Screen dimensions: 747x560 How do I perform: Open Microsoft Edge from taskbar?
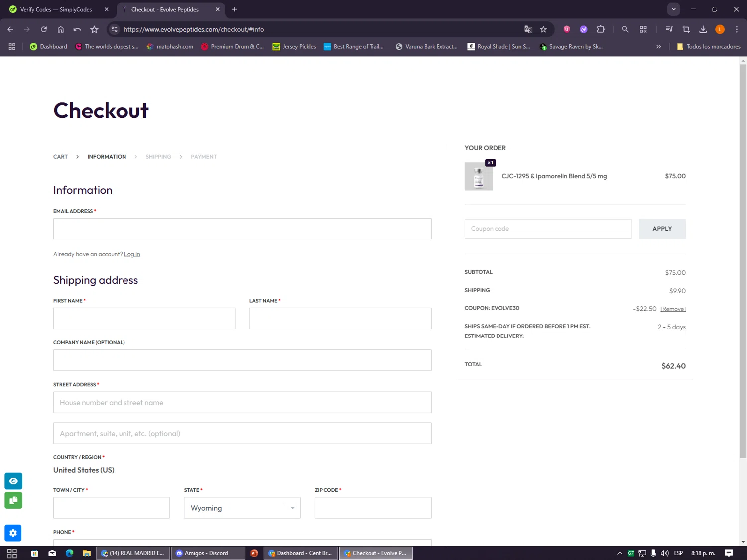tap(69, 553)
